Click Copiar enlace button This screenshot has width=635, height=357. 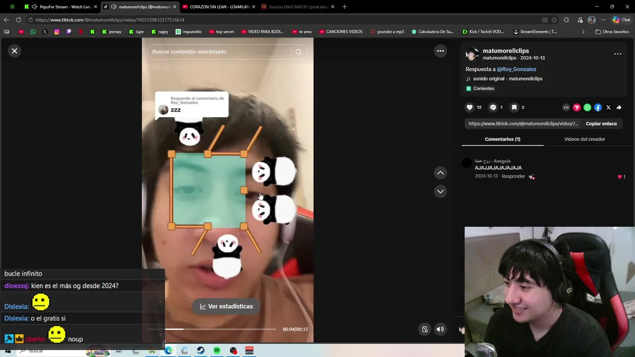(601, 123)
